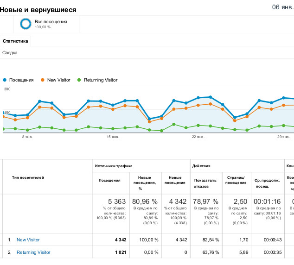Click the orange New Visitor legend dot

(43, 80)
